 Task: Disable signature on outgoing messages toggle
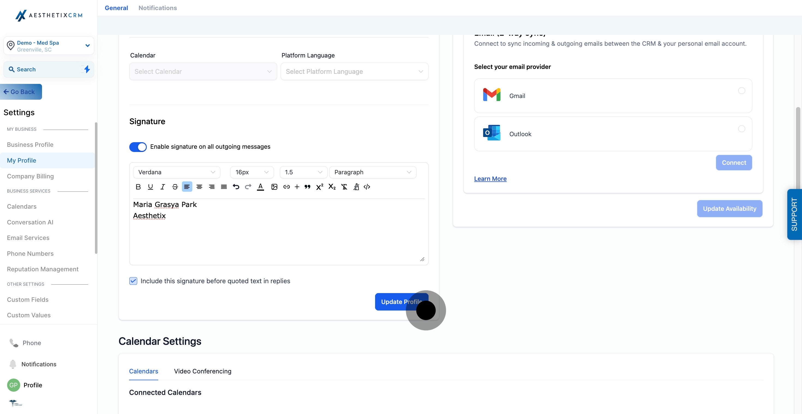(x=138, y=147)
